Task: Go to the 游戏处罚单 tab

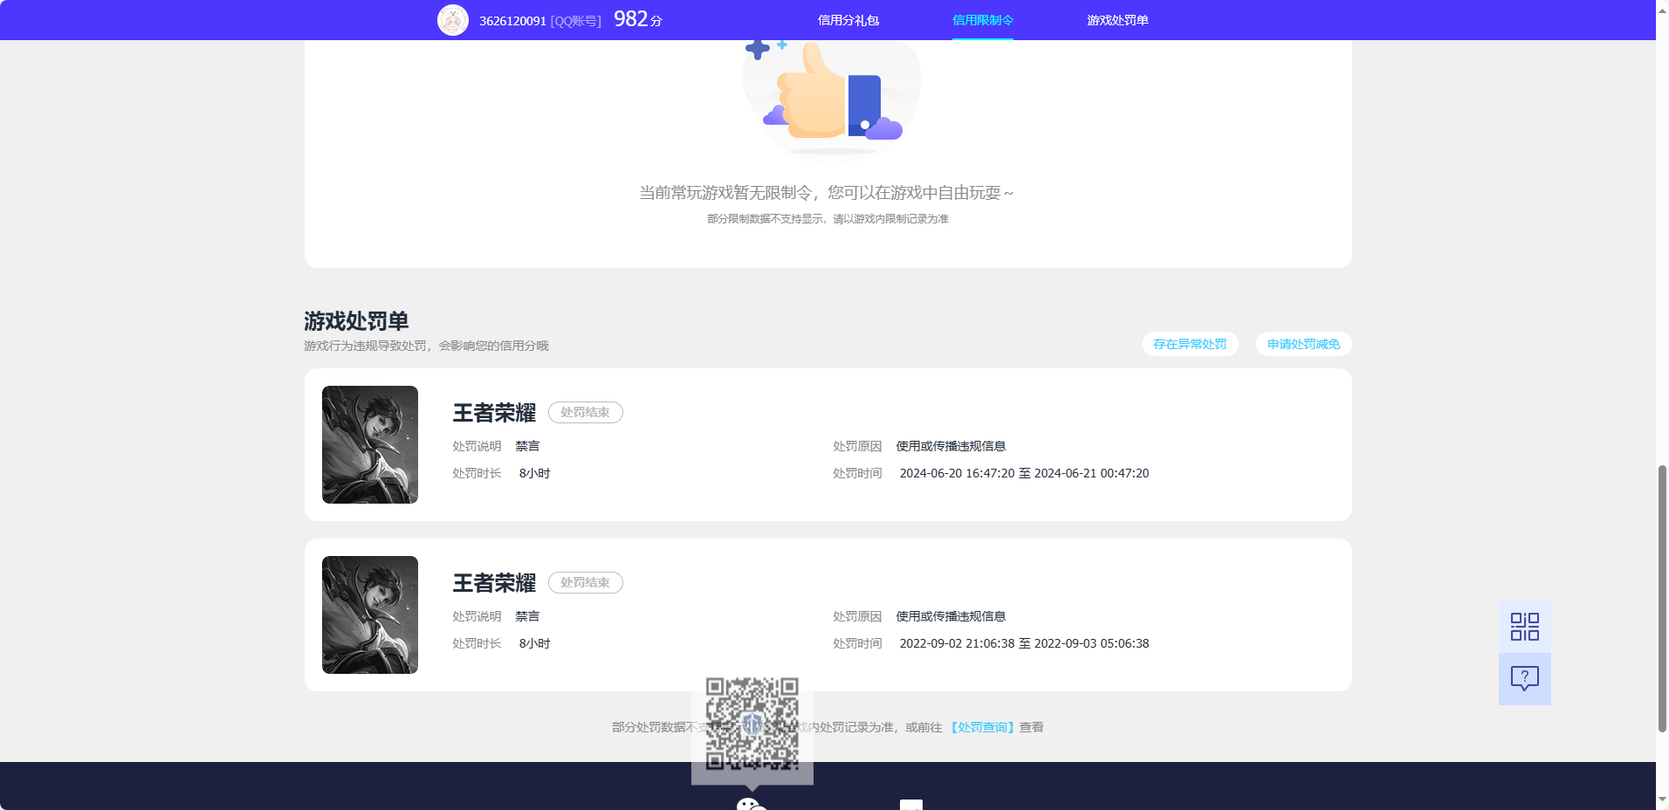Action: click(1117, 20)
